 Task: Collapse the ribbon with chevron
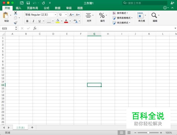pos(172,8)
